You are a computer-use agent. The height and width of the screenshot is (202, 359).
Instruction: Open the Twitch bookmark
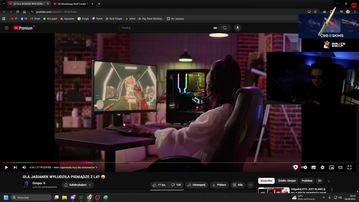[x=97, y=19]
